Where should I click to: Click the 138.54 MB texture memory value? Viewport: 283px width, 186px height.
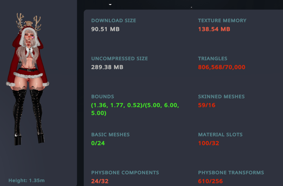pos(214,29)
